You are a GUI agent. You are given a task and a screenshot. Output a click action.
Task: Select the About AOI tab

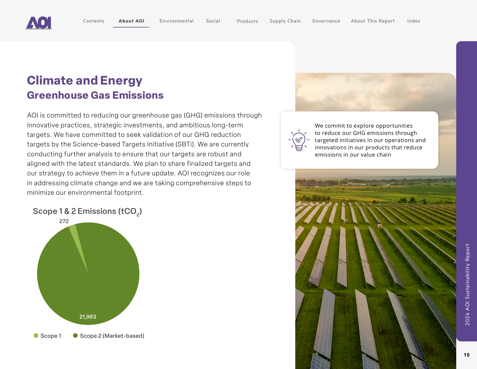[131, 21]
